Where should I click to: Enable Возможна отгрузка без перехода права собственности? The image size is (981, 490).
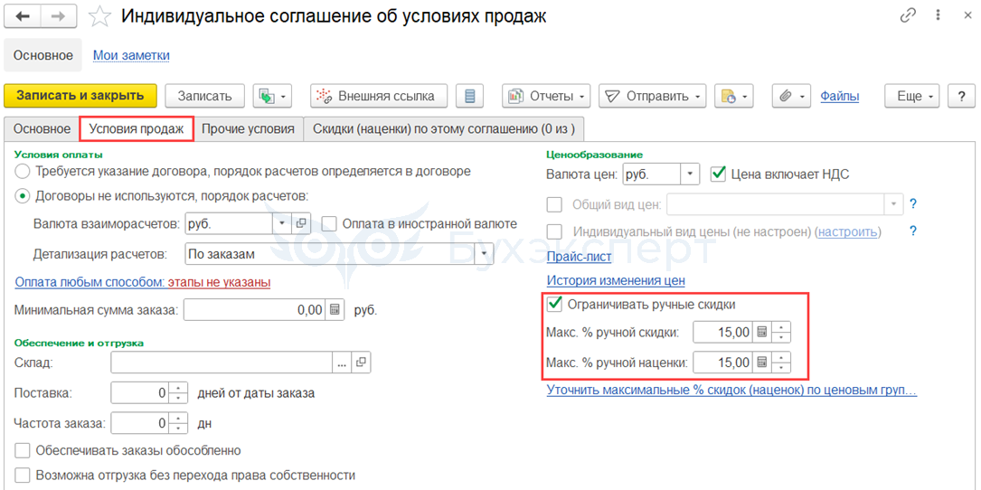tap(23, 475)
